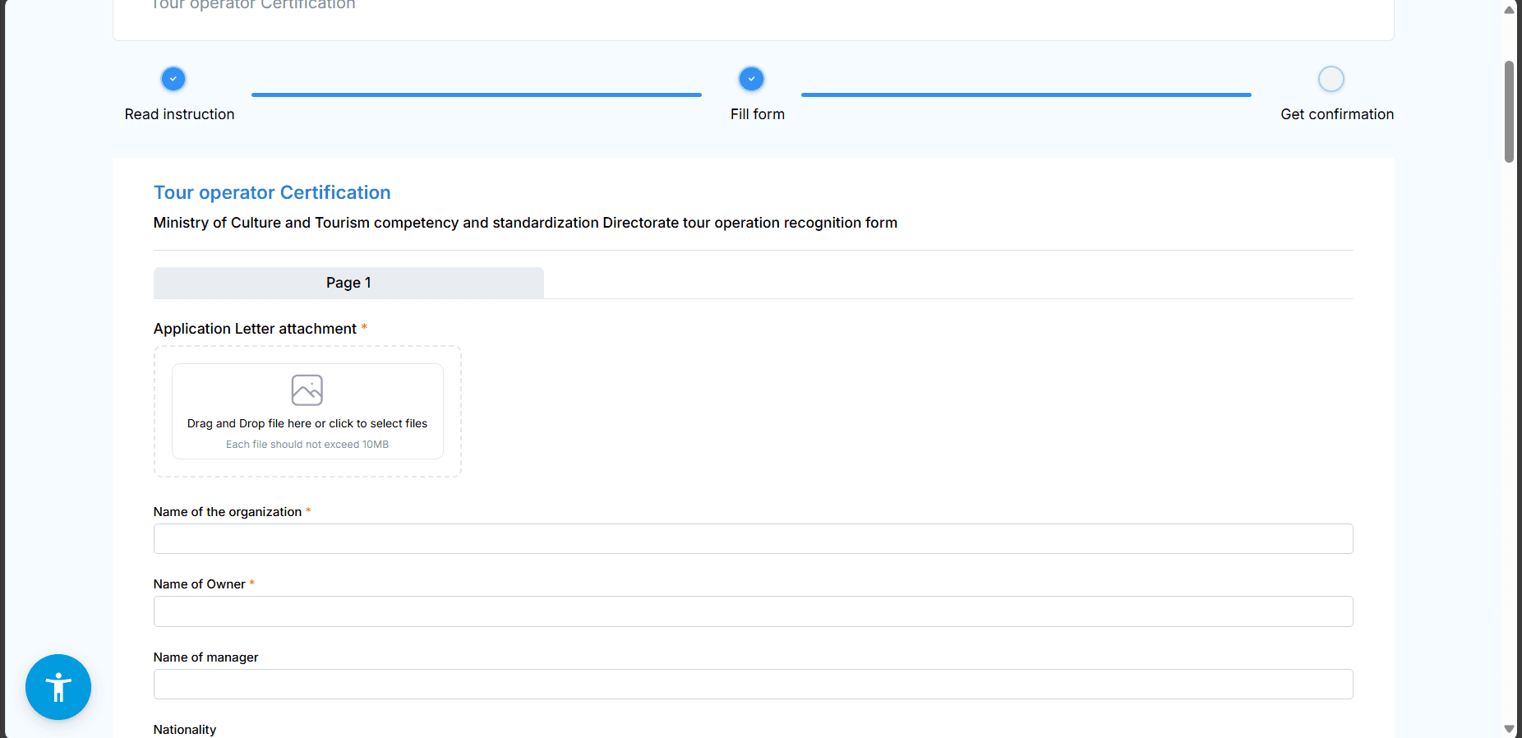Screen dimensions: 1522x738
Task: Click the Ministry of Culture and Tourism description
Action: (525, 223)
